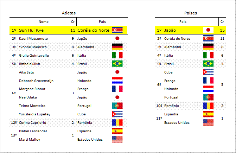Click the Romania flag in the Países table

[208, 106]
